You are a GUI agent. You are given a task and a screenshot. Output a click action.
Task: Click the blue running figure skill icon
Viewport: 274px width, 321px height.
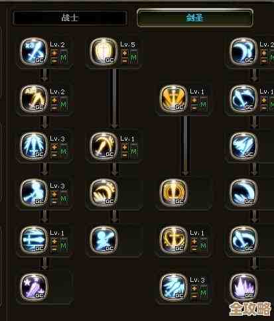(103, 240)
